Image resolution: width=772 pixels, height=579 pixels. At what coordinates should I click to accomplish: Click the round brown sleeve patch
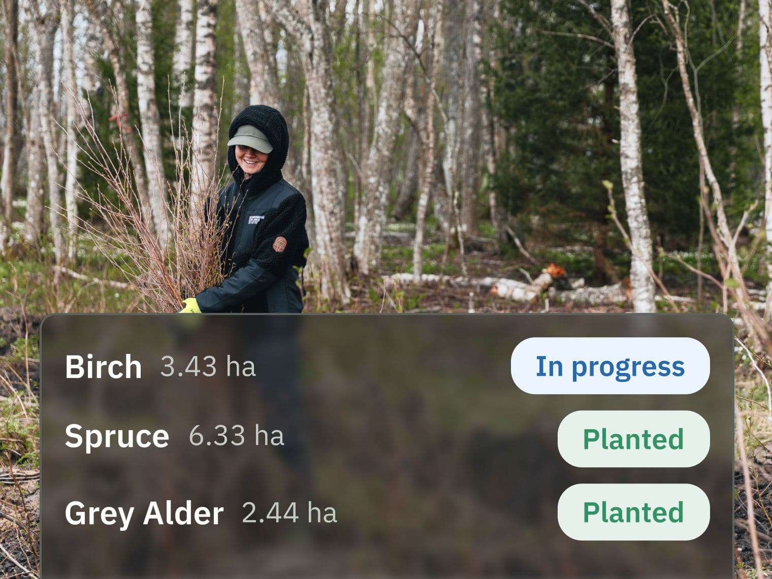(279, 244)
